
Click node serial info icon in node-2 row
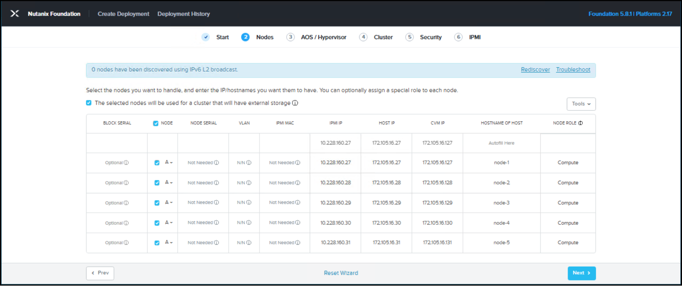[x=217, y=183]
